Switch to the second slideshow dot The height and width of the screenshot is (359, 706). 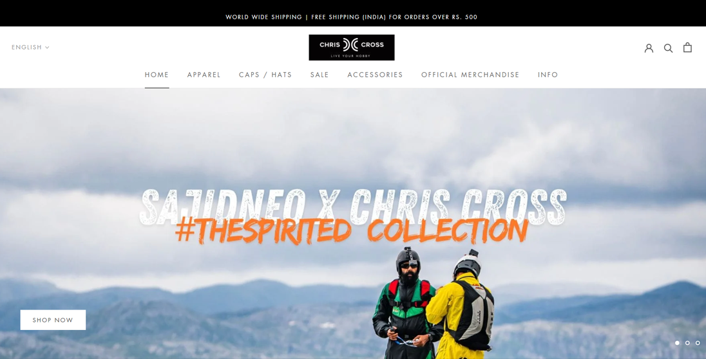click(x=687, y=343)
